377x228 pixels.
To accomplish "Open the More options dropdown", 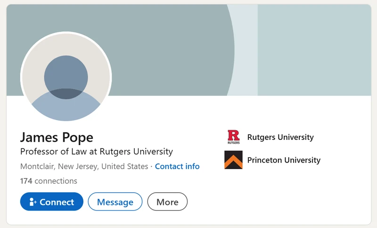I will click(x=167, y=202).
